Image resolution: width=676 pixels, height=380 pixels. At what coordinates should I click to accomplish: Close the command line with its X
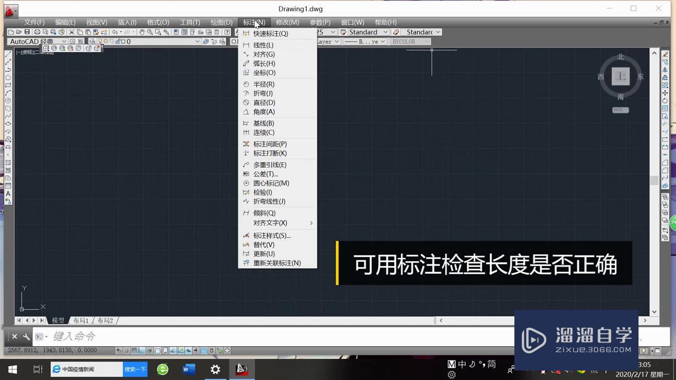[14, 336]
